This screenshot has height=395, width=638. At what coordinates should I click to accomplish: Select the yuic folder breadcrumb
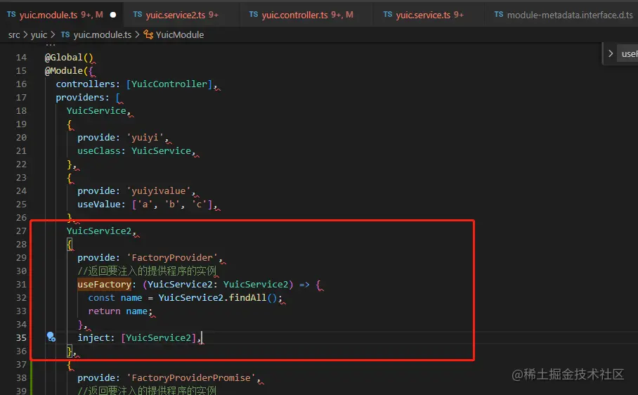pyautogui.click(x=39, y=35)
